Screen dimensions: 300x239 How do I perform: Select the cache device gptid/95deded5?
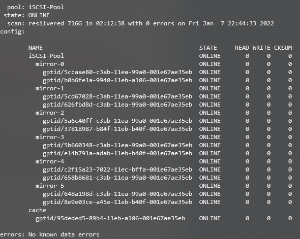coord(110,218)
